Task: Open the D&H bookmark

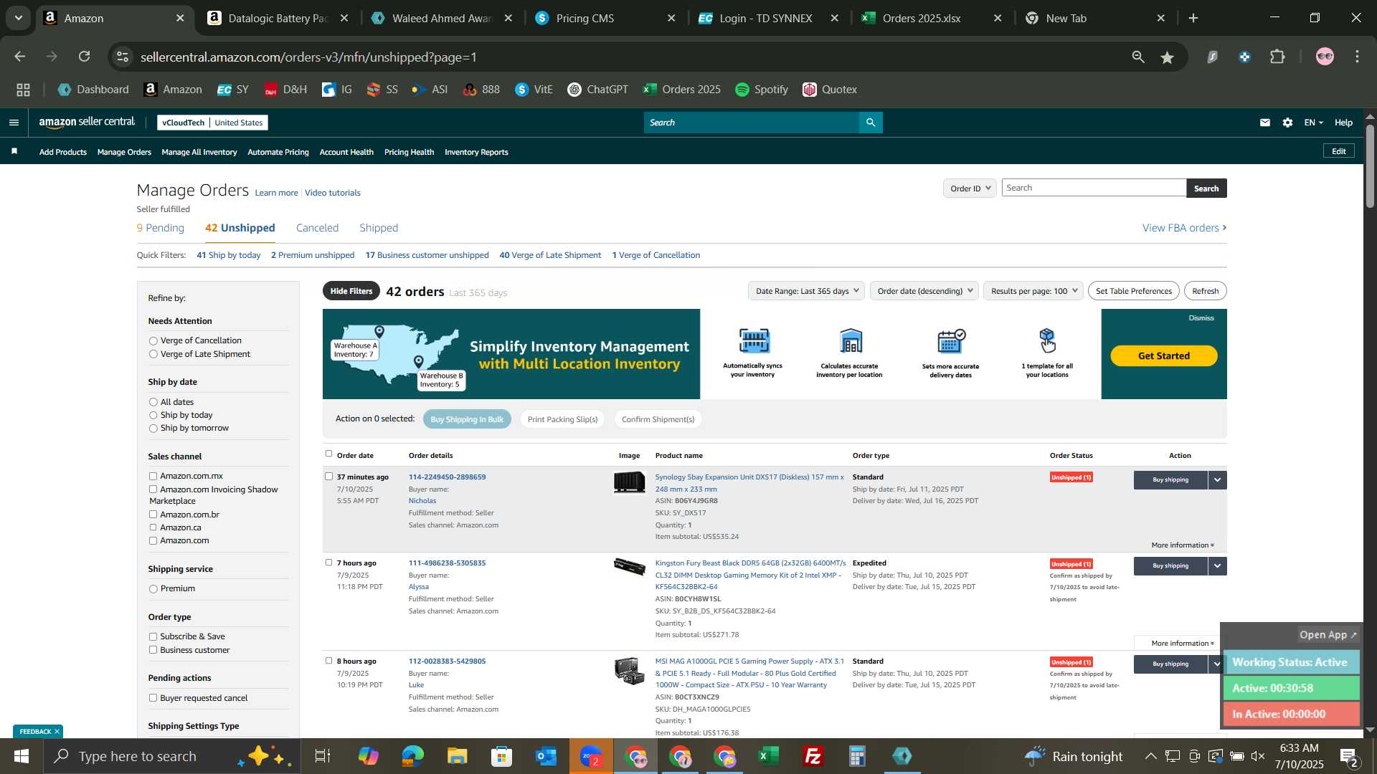Action: pyautogui.click(x=285, y=90)
